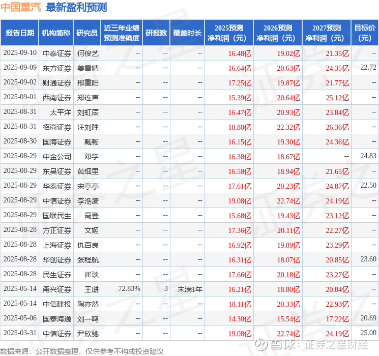Select 太平洋 institution cell
This screenshot has height=356, width=379.
coord(61,112)
